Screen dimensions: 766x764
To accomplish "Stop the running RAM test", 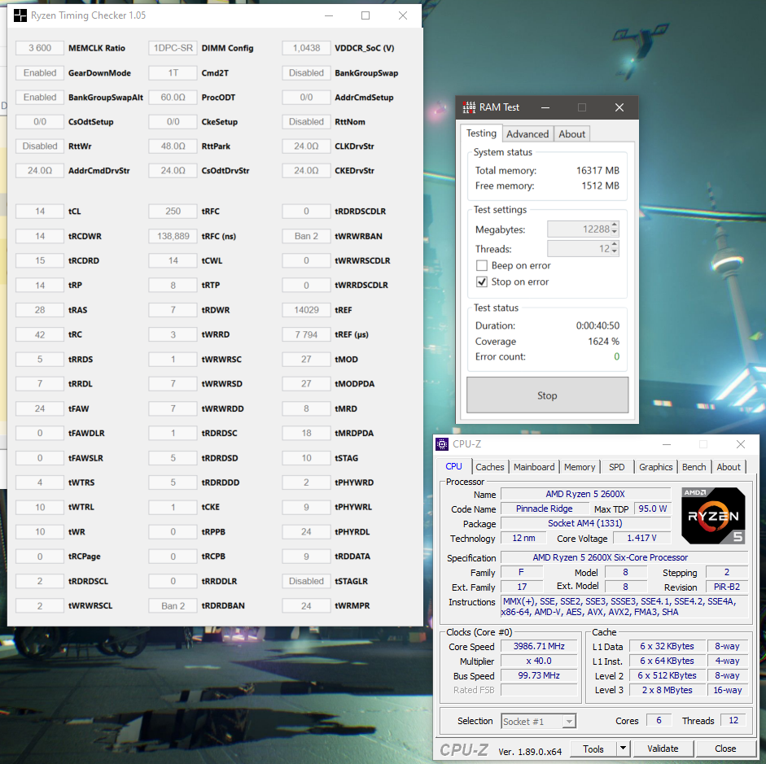I will (x=547, y=395).
